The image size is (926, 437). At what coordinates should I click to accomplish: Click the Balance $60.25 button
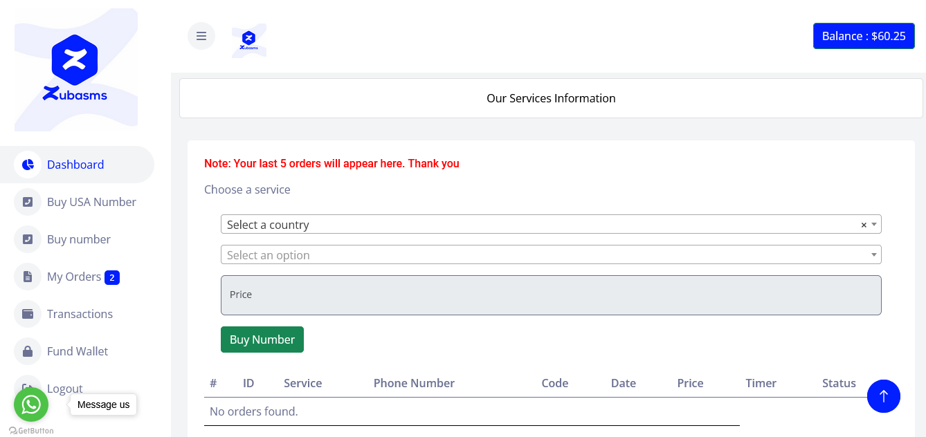pyautogui.click(x=863, y=36)
